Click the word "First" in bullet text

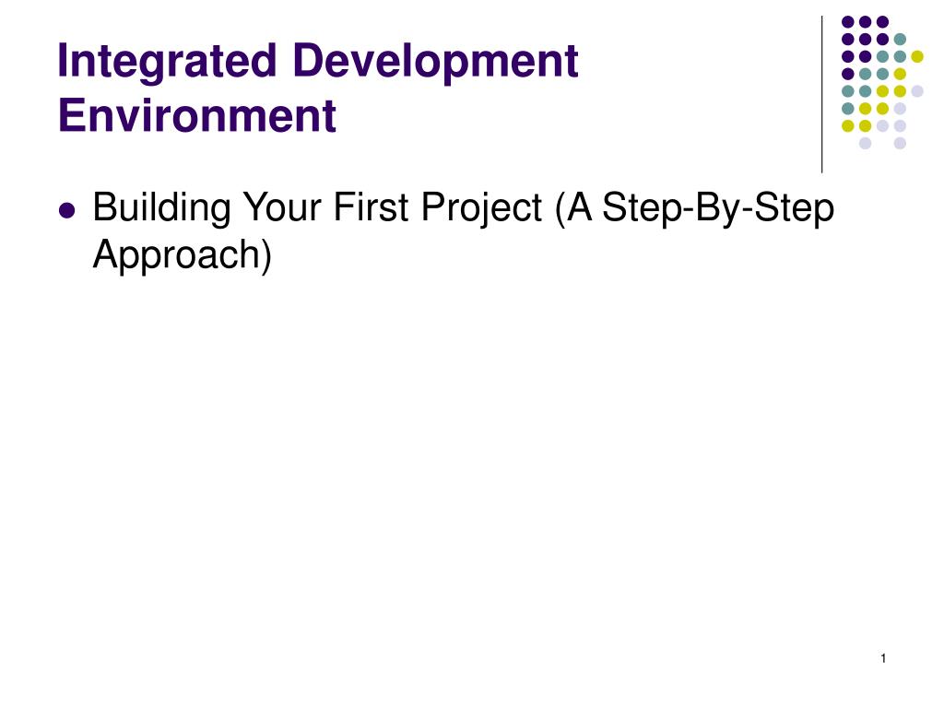[x=371, y=206]
